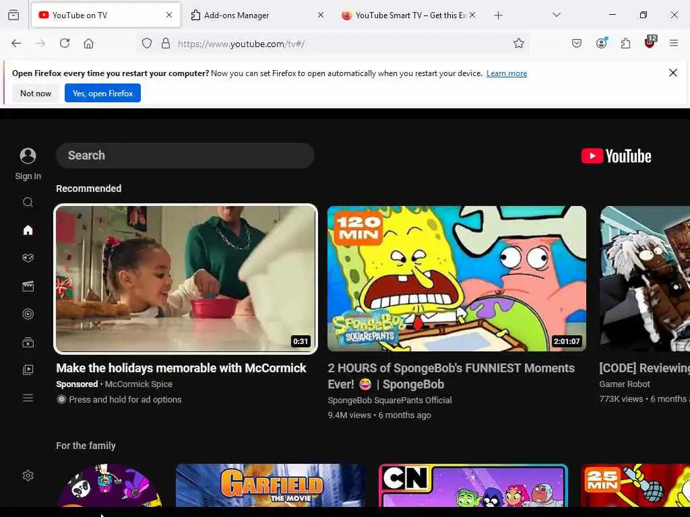The height and width of the screenshot is (517, 690).
Task: Dismiss the Firefox startup notification bar
Action: click(673, 73)
